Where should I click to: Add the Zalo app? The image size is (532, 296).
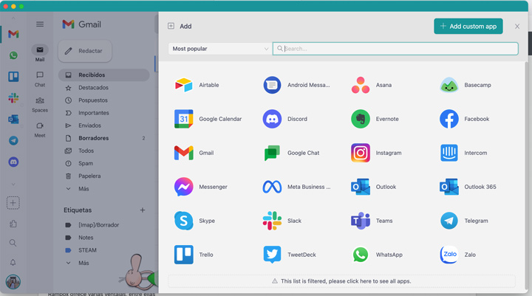coord(457,255)
